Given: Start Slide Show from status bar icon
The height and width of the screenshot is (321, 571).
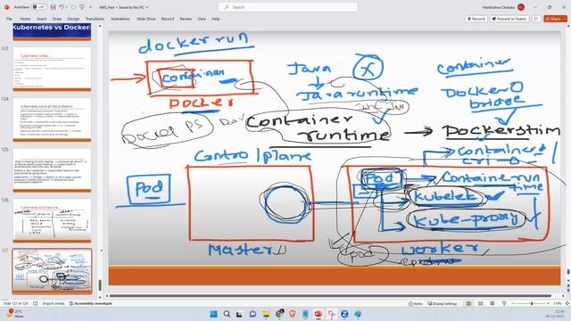Looking at the screenshot, I should [504, 303].
